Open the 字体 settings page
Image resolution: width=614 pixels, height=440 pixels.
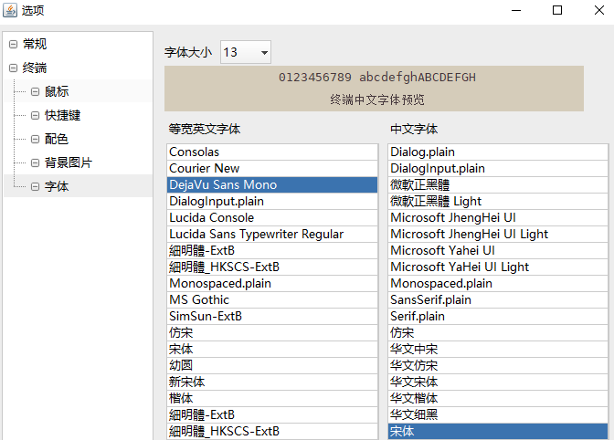tap(57, 186)
